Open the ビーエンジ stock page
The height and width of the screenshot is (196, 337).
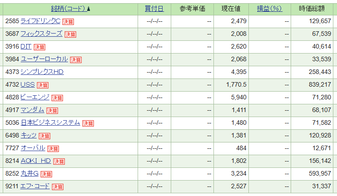35,97
